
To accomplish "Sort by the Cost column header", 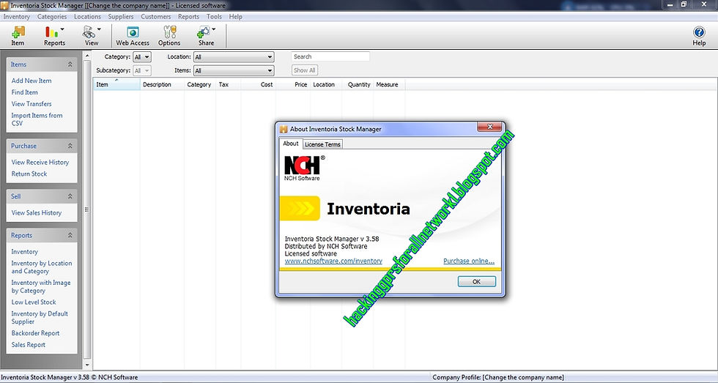I will [258, 85].
